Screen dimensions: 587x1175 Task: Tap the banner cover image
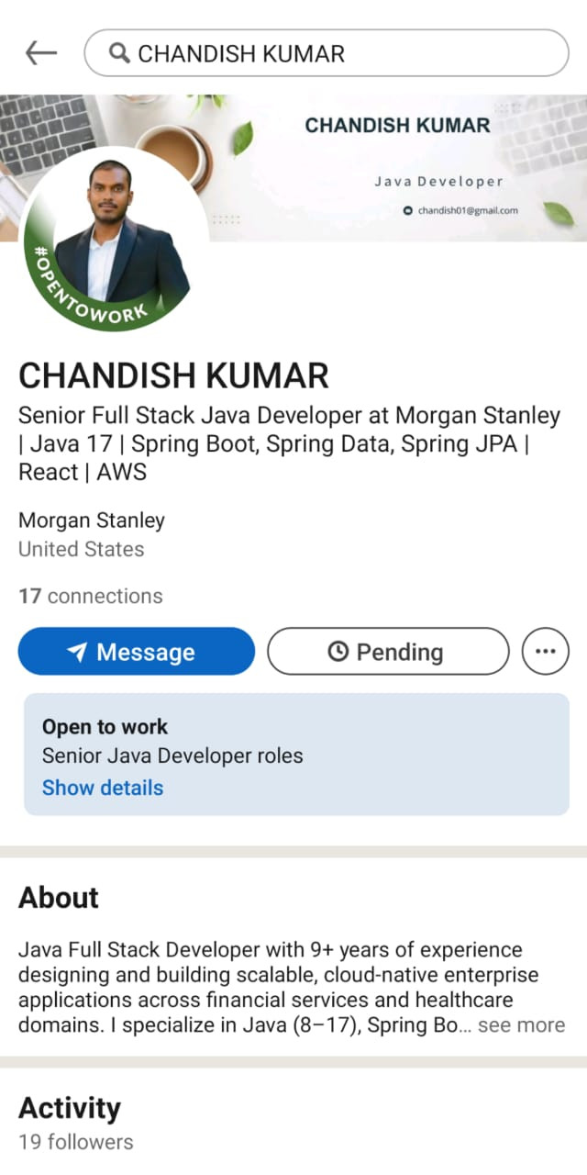293,167
